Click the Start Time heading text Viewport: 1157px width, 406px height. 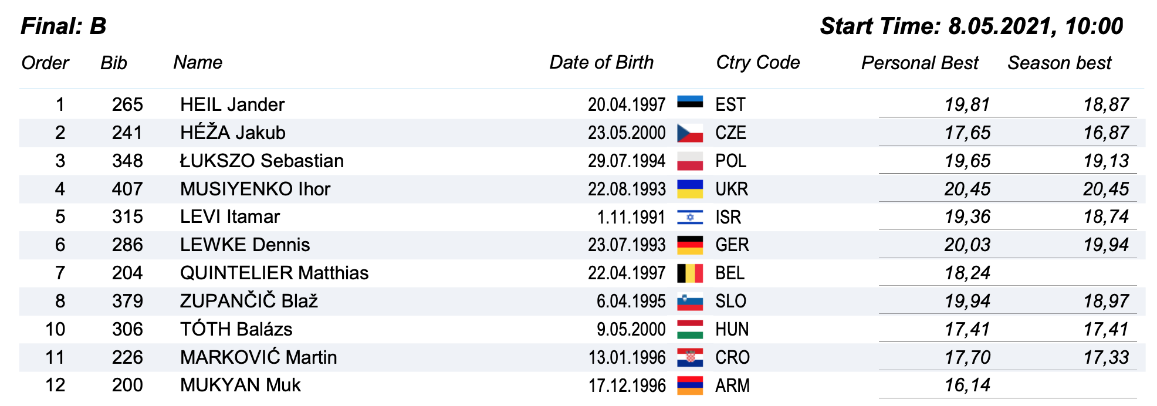[x=971, y=26]
